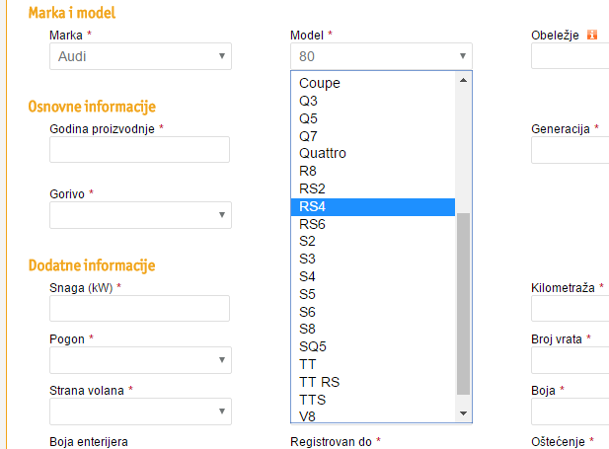Focus the Obeležje input field

(571, 56)
